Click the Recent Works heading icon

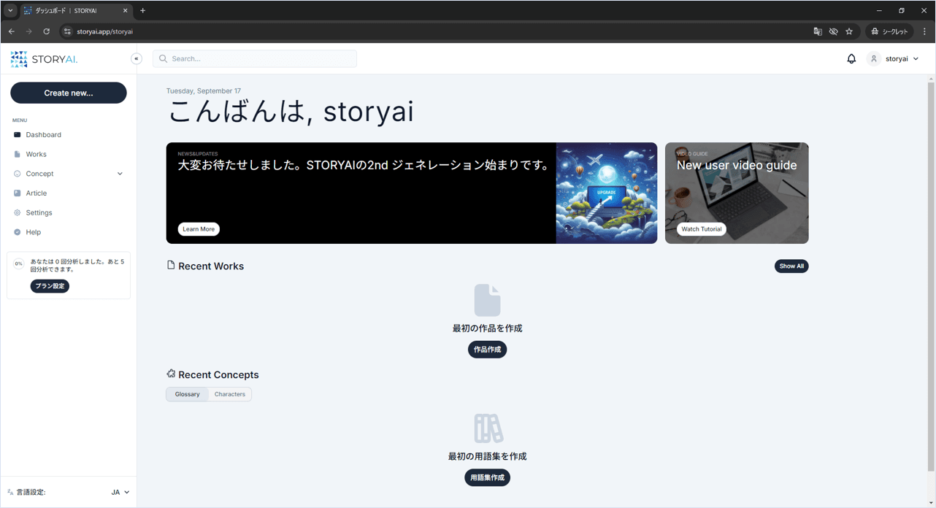[171, 265]
